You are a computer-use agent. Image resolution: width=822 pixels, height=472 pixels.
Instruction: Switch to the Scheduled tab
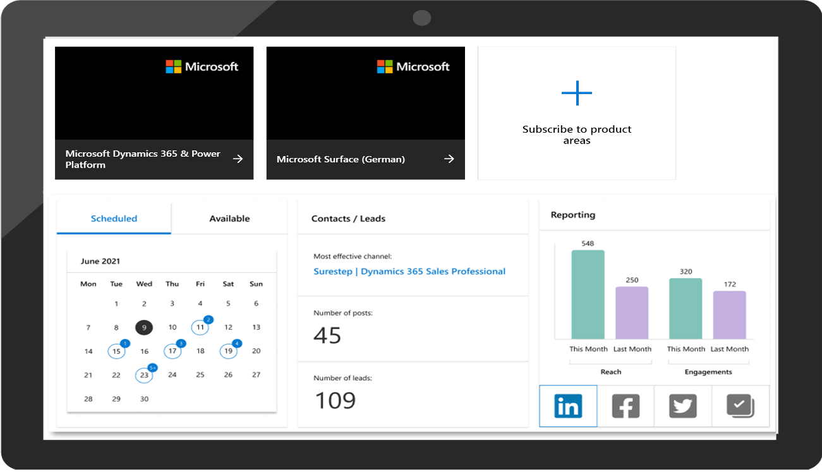pos(114,219)
